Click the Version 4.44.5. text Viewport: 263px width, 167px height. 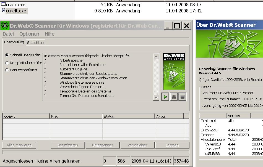(210, 73)
